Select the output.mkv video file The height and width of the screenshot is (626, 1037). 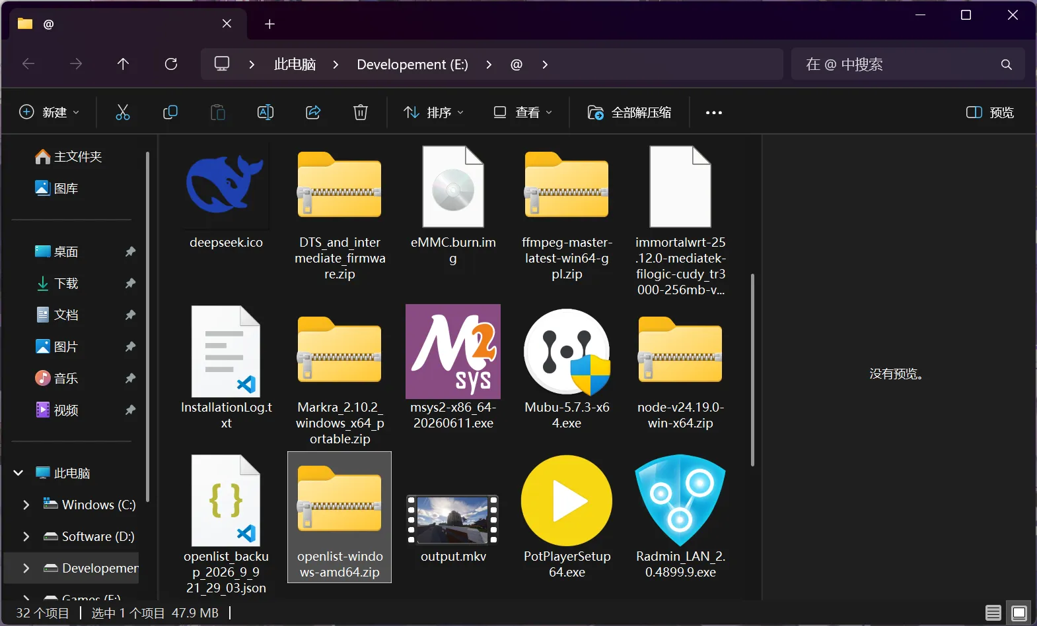(x=453, y=517)
